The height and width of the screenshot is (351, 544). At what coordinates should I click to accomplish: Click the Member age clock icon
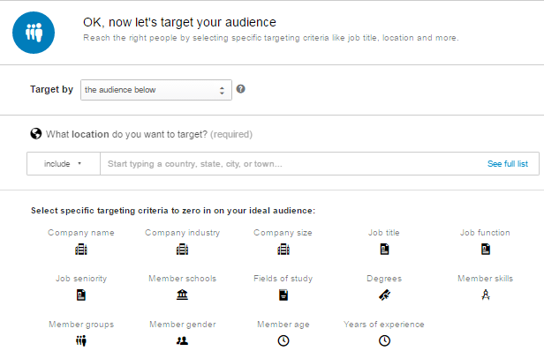[x=283, y=340]
